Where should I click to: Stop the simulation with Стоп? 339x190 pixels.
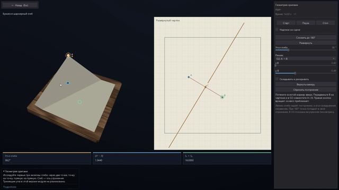(x=325, y=23)
